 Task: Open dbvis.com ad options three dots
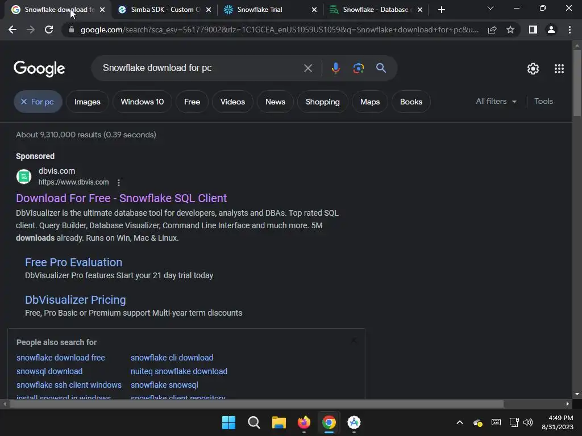pos(119,182)
